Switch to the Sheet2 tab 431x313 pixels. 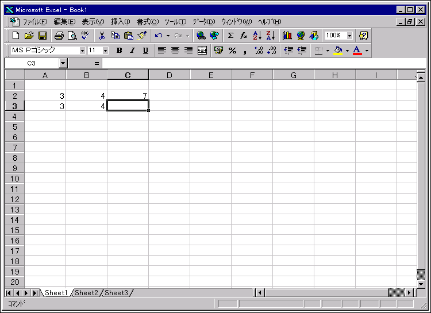tap(86, 293)
